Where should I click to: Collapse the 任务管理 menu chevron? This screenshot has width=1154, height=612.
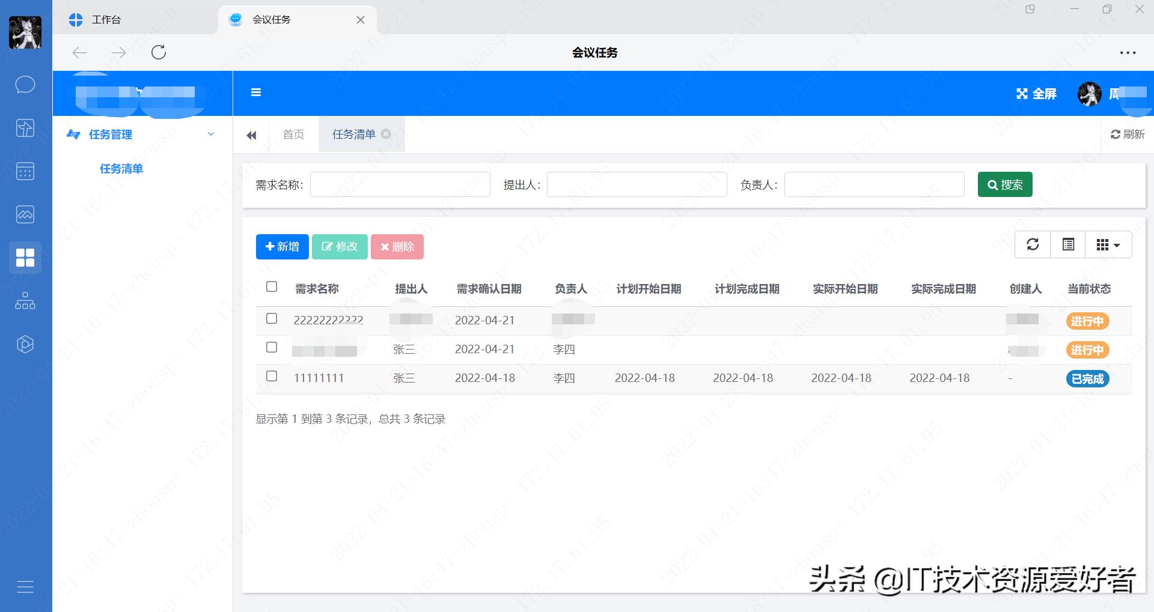210,134
